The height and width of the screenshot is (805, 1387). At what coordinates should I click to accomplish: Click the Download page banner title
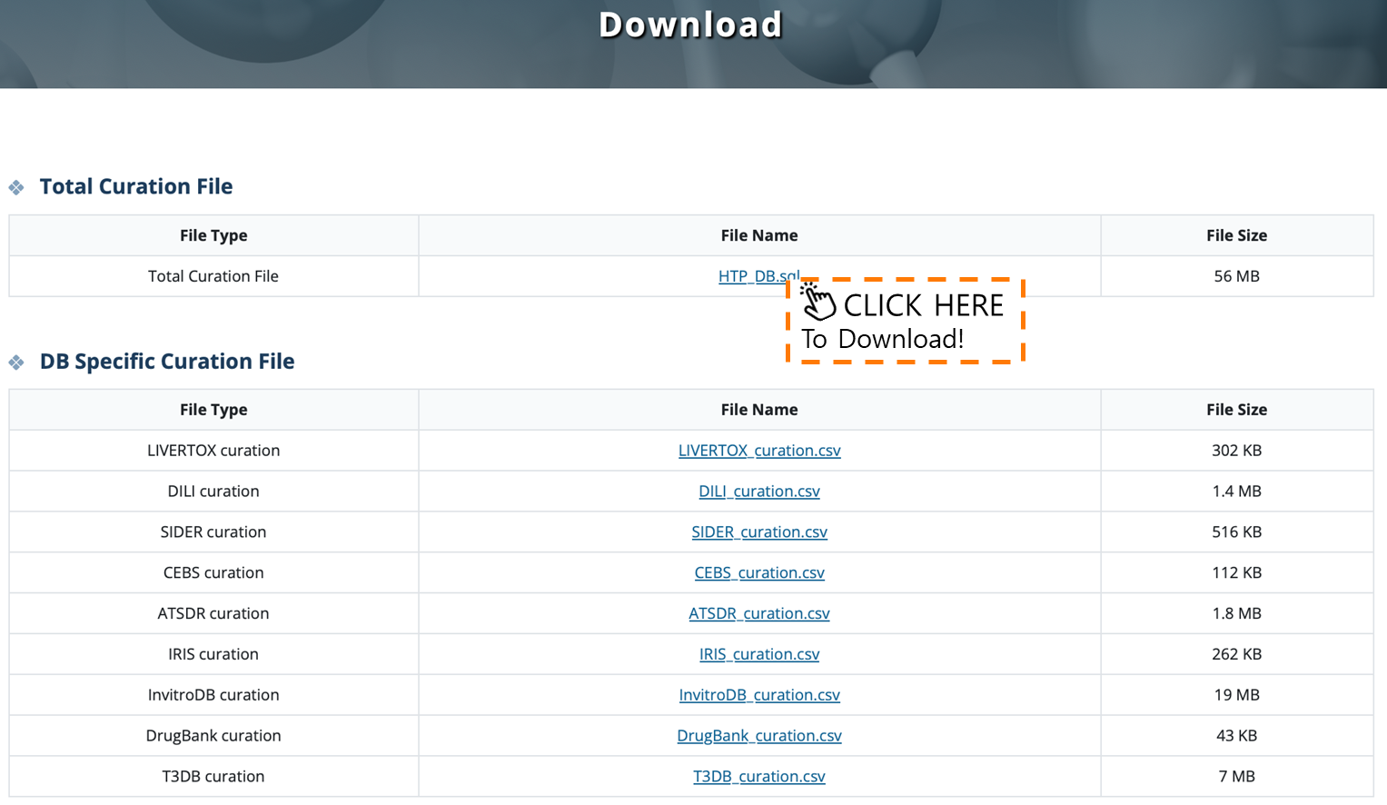[x=690, y=25]
